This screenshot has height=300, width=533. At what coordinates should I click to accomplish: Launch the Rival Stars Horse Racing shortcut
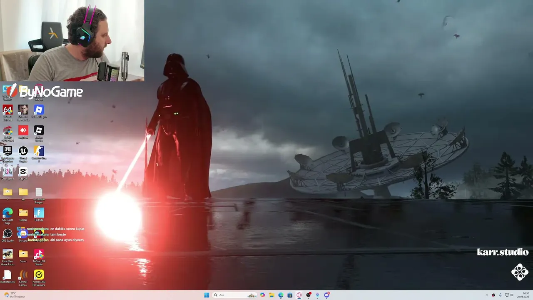7,257
